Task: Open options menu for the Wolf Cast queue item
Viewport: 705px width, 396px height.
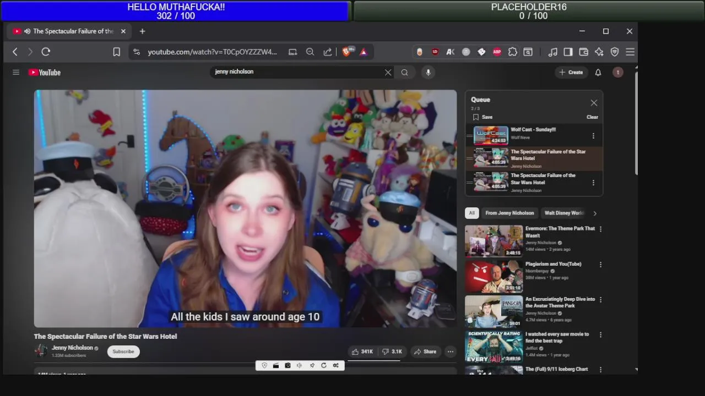Action: click(x=593, y=136)
